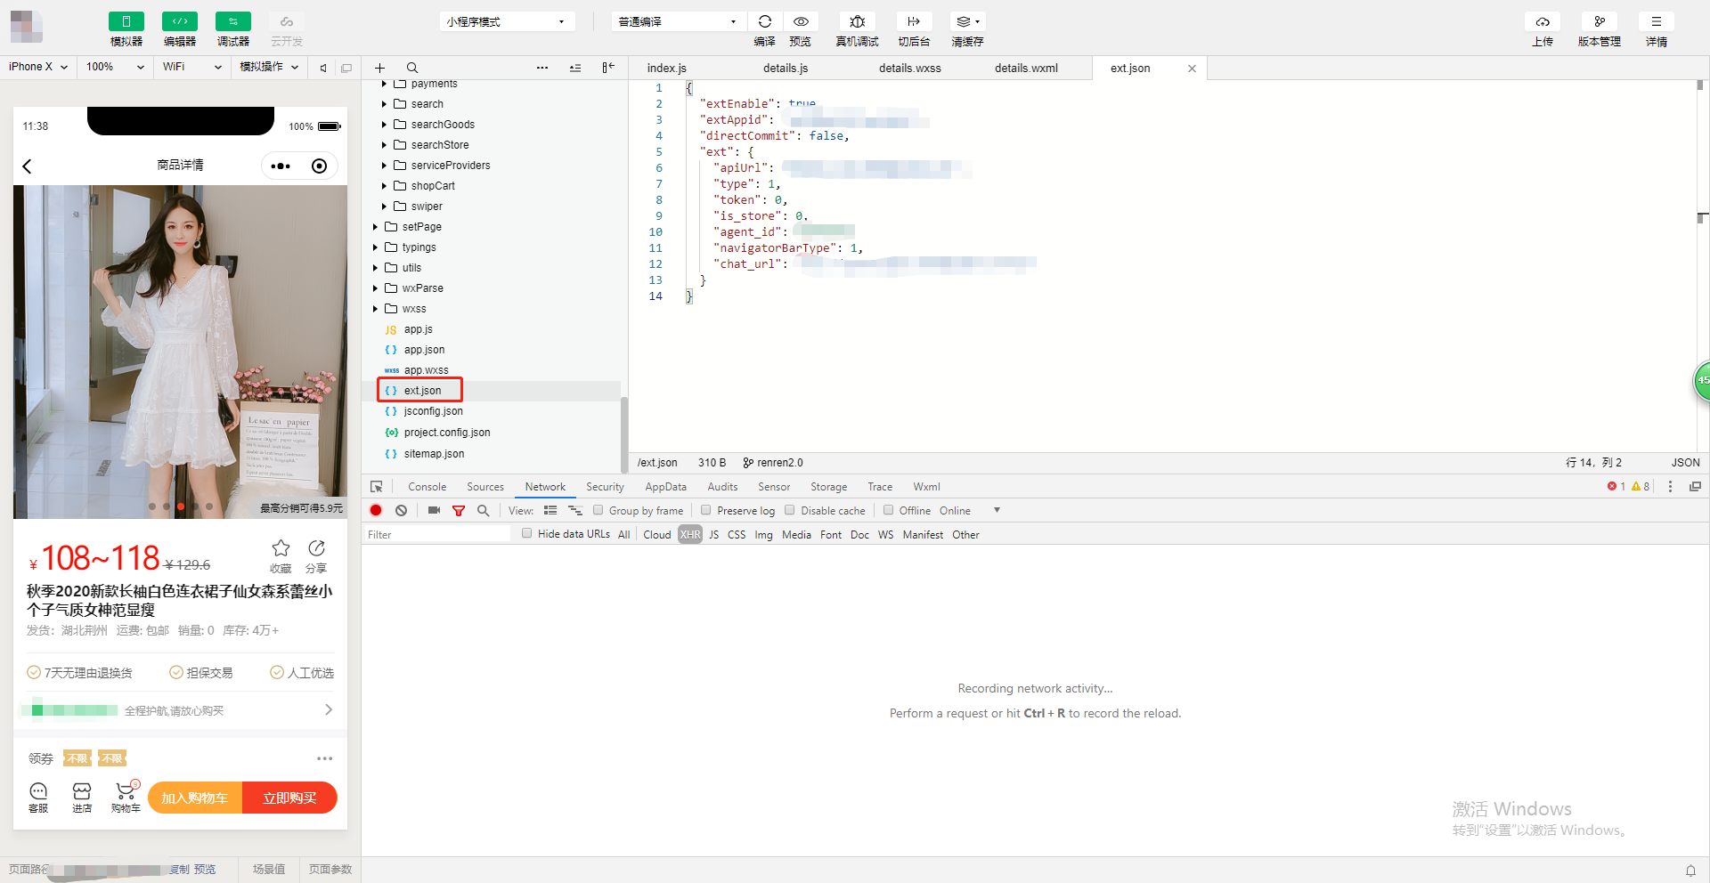Open the Storage tab
The width and height of the screenshot is (1710, 883).
pos(829,487)
